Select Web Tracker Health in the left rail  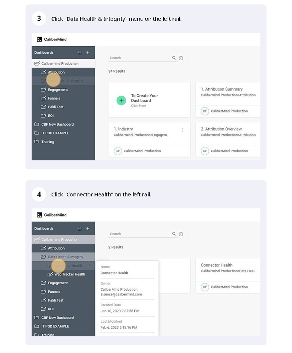pos(63,274)
